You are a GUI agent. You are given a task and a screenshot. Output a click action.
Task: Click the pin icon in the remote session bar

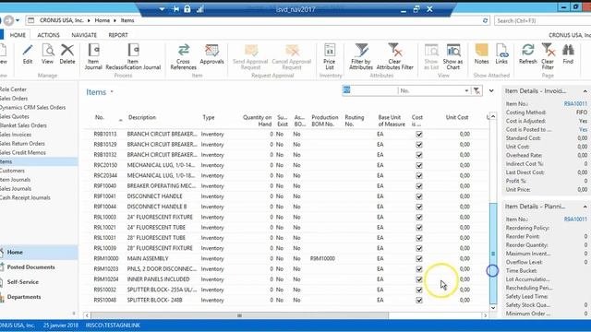pyautogui.click(x=175, y=9)
